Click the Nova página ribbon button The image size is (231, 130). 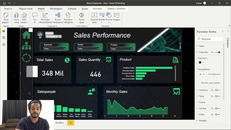click(6, 18)
